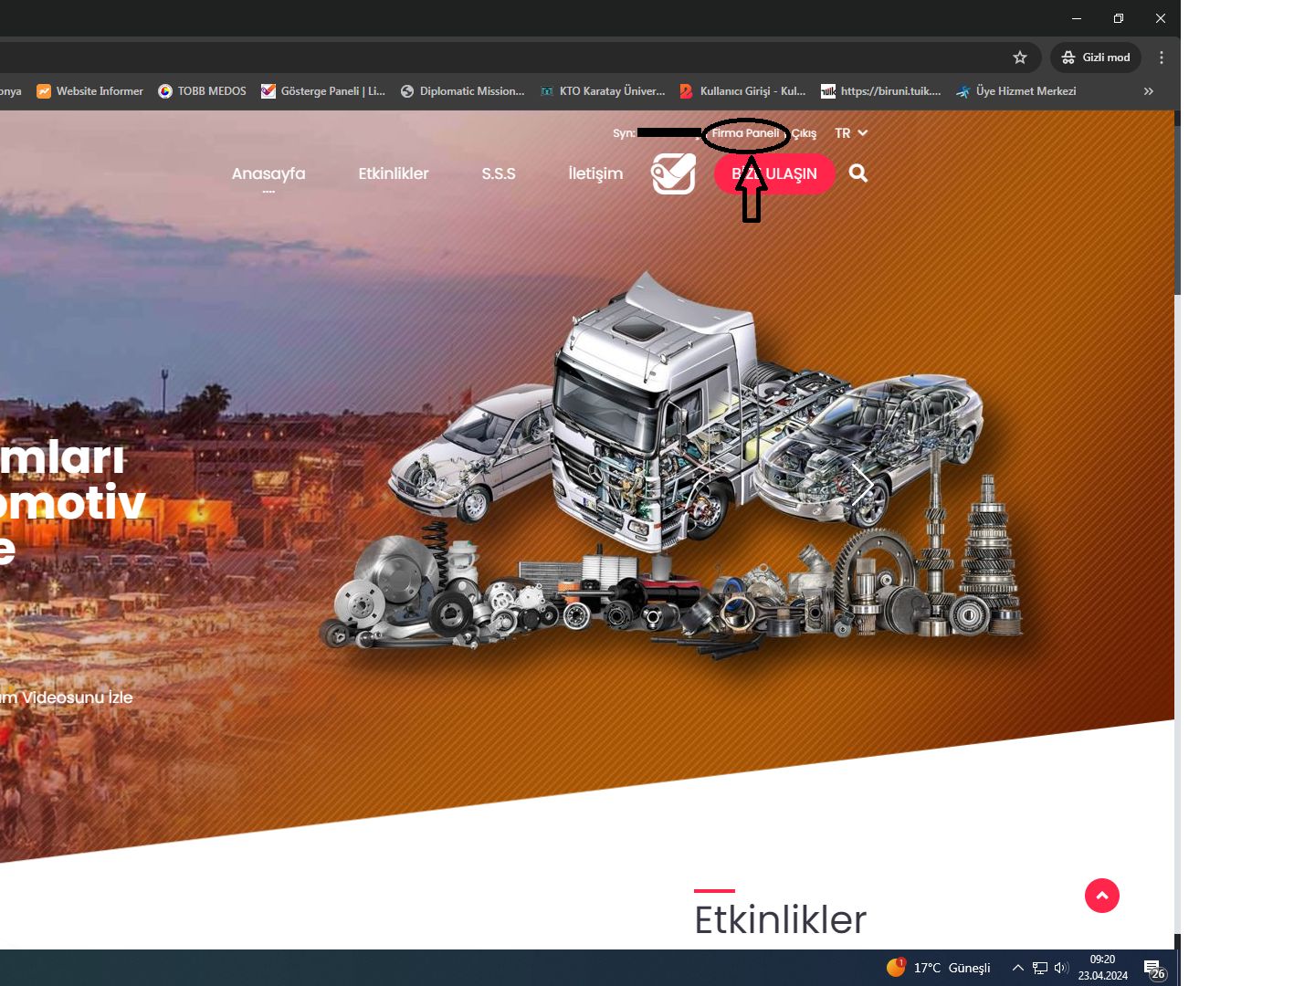Open the Windows notification center icon
Screen dimensions: 1315x986
[x=1153, y=968]
